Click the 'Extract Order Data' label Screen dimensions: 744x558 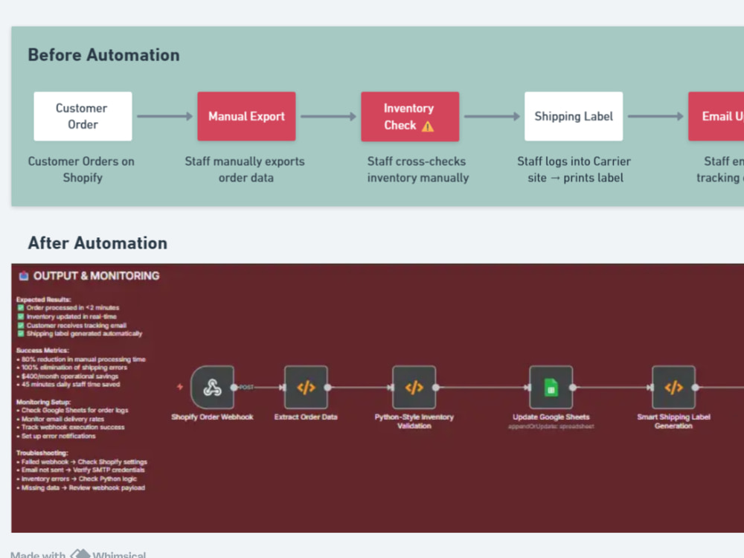coord(306,417)
